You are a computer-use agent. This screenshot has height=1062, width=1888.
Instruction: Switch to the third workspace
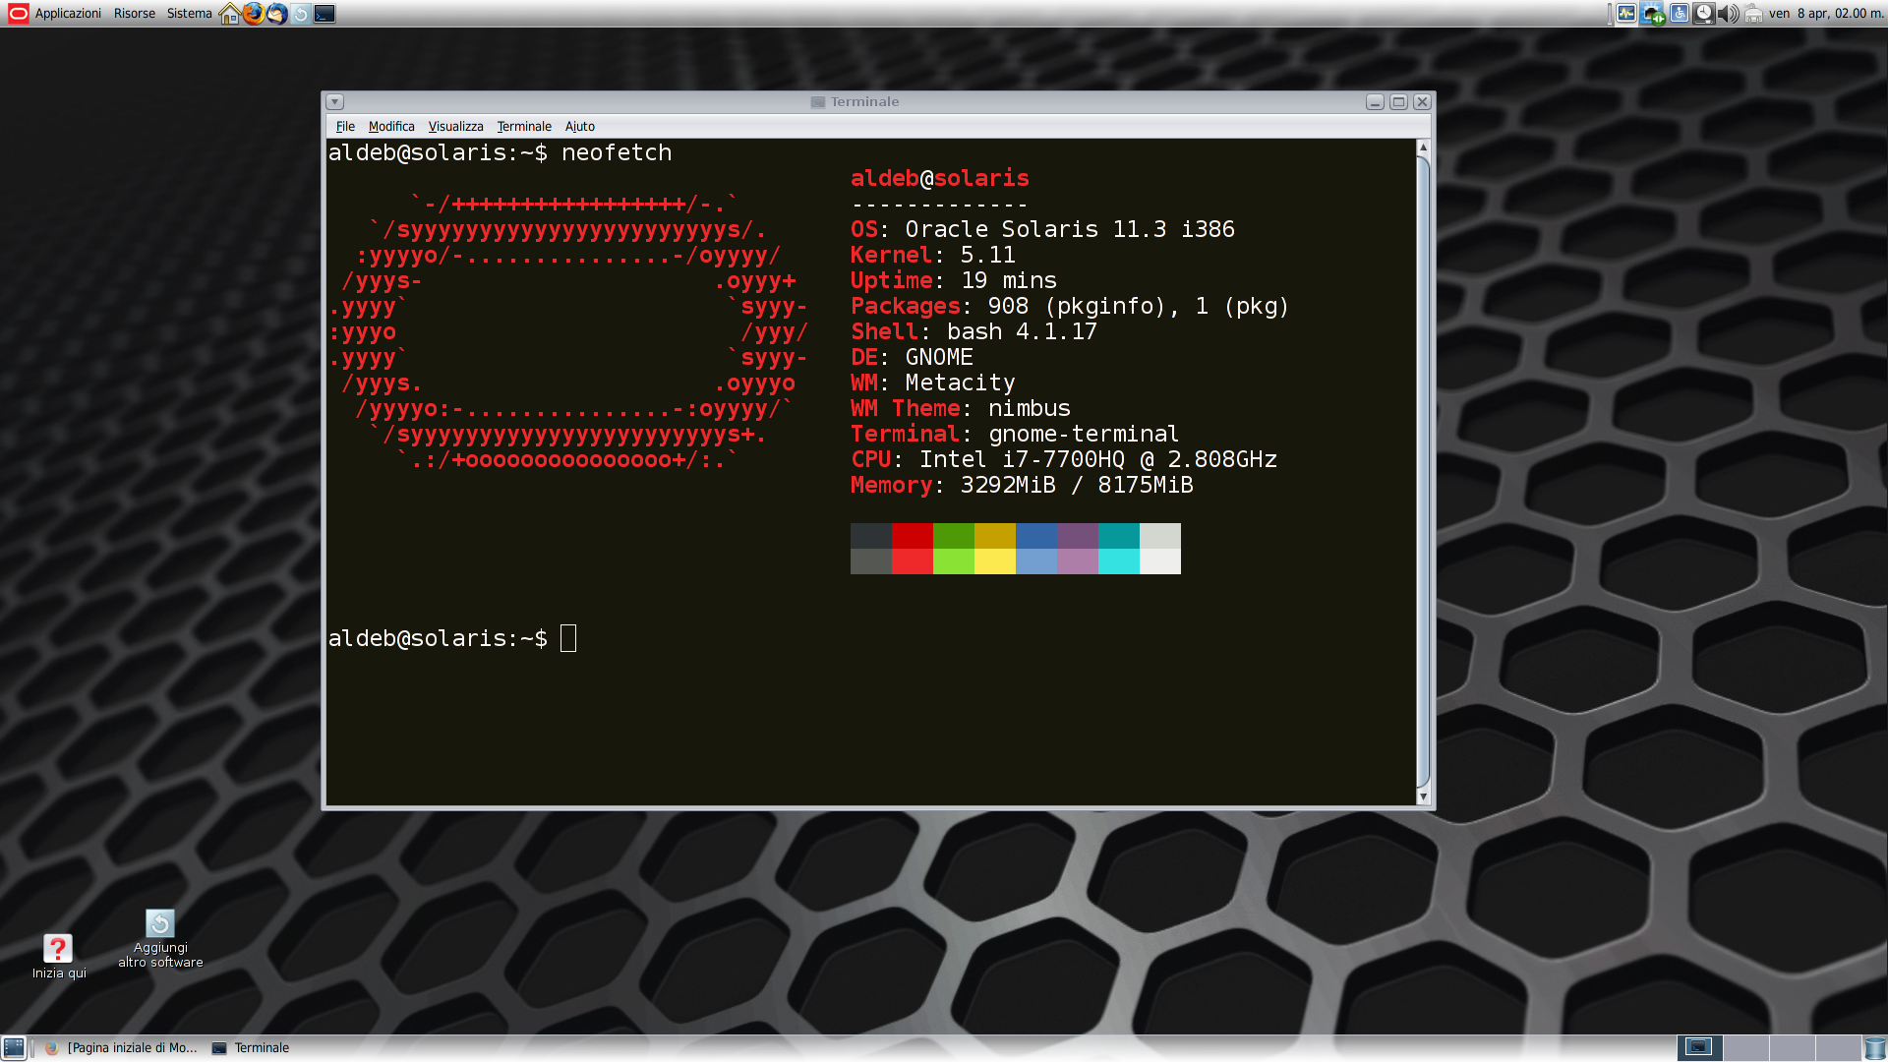(1792, 1047)
